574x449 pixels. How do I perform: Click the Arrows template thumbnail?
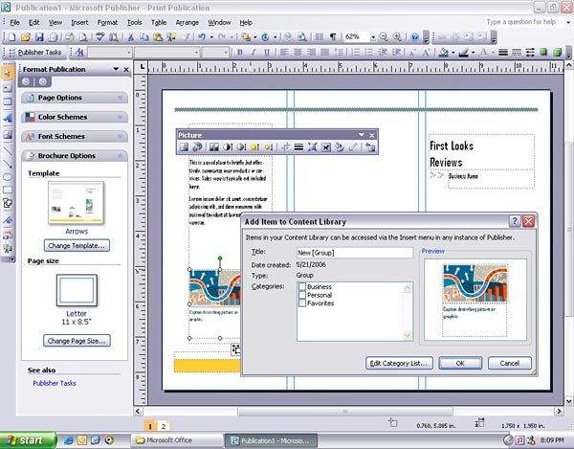coord(76,203)
